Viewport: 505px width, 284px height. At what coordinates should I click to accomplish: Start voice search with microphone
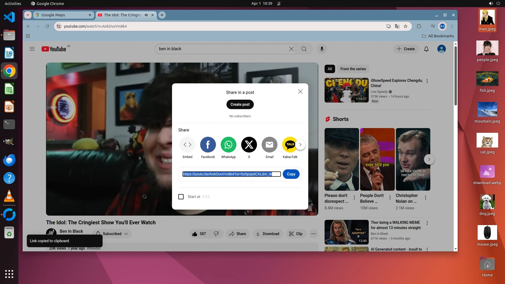pos(322,49)
